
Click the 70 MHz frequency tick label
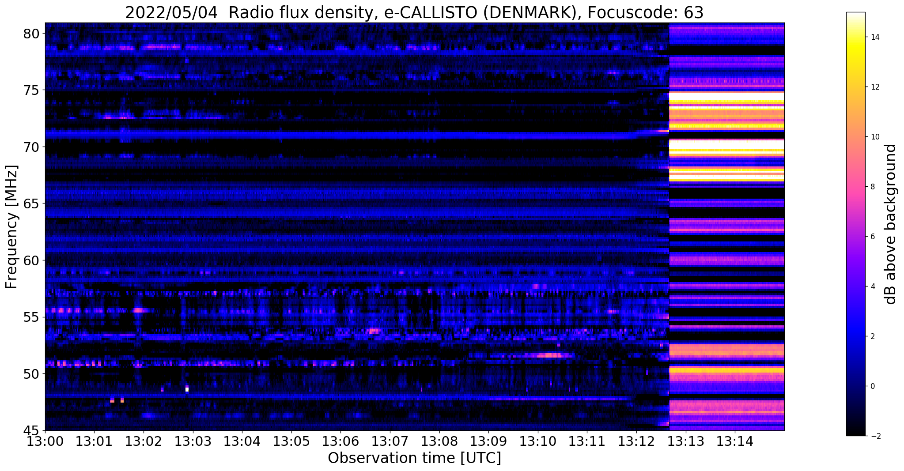31,147
